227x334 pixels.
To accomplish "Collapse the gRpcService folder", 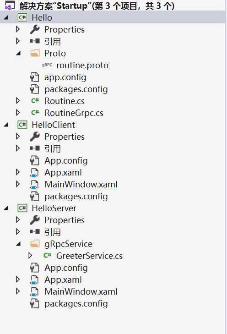I will coord(18,244).
